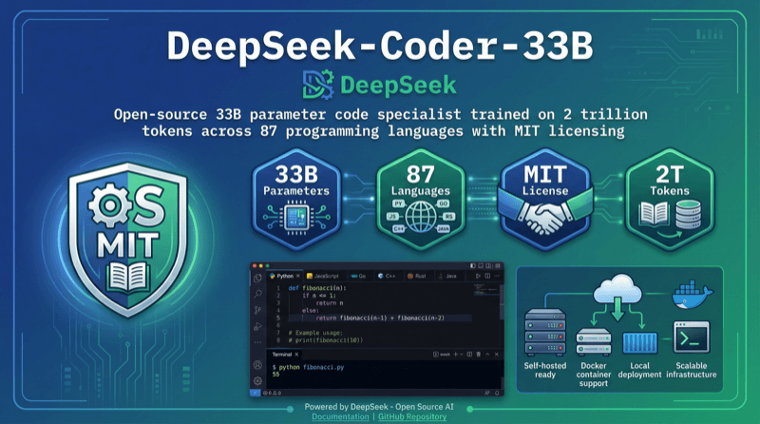Click the OS MIT shield emblem
The image size is (760, 424).
[x=128, y=240]
